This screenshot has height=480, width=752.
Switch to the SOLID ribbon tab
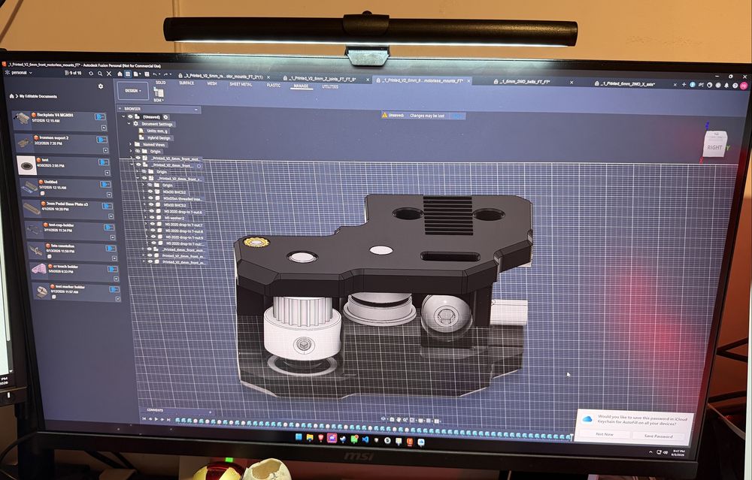(x=161, y=83)
